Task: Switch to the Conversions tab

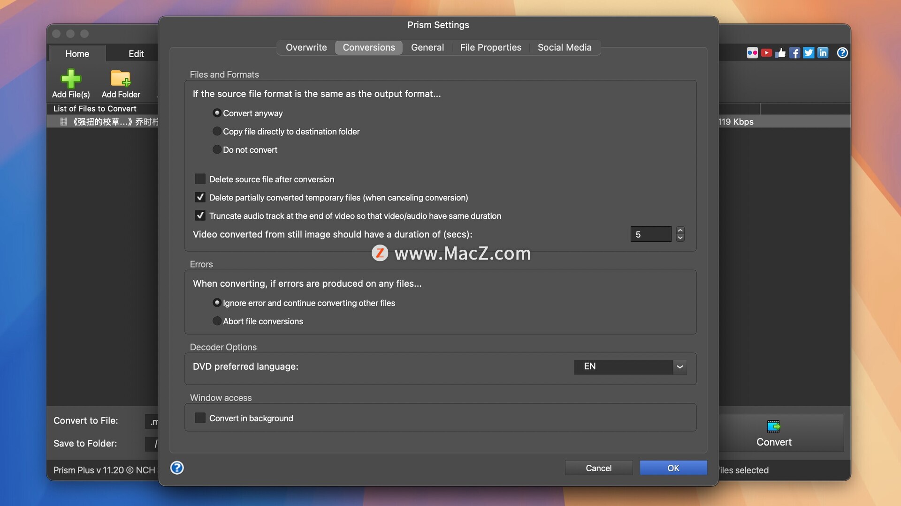Action: pyautogui.click(x=369, y=47)
